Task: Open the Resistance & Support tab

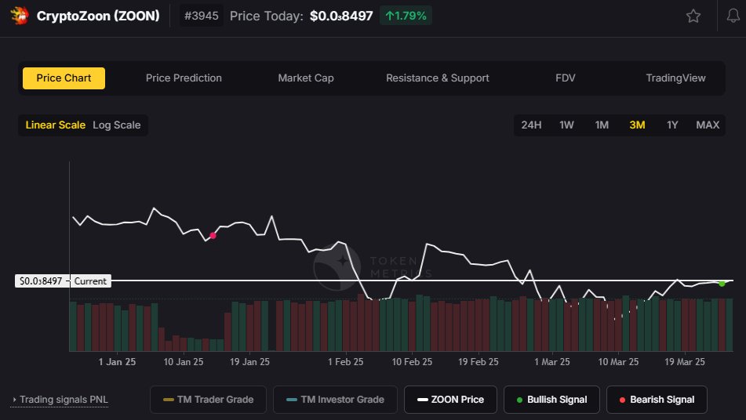Action: tap(437, 78)
